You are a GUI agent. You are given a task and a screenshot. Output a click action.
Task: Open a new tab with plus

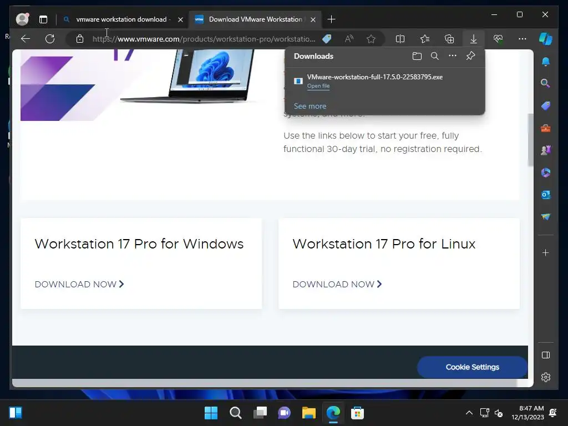coord(331,19)
